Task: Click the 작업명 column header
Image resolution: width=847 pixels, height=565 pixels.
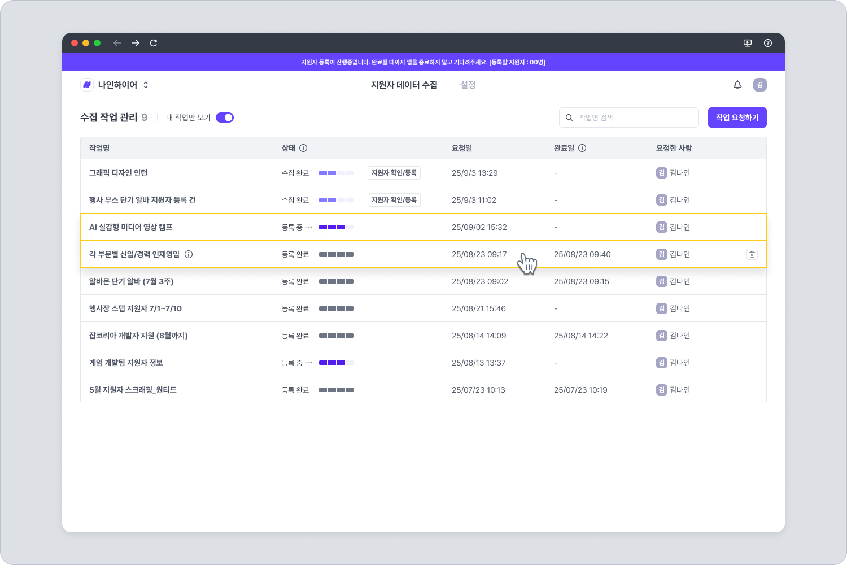Action: (x=99, y=148)
